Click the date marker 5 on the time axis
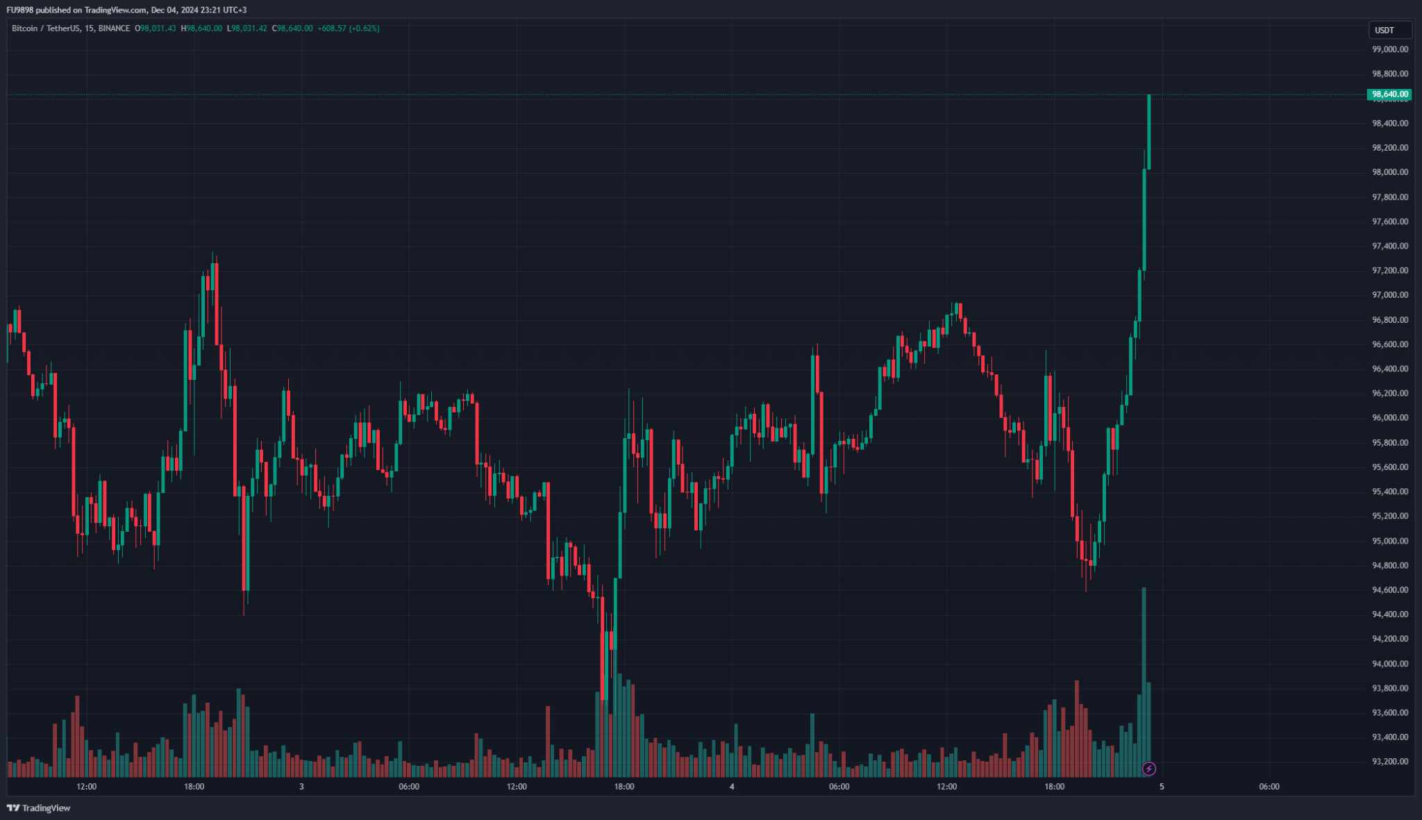 (1162, 787)
